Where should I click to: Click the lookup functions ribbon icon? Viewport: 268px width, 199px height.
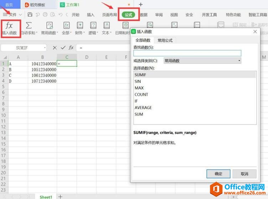[150, 25]
